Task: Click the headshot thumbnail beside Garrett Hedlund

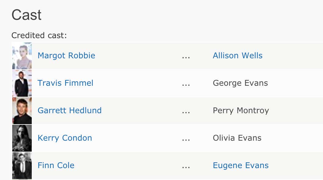Action: pyautogui.click(x=22, y=111)
